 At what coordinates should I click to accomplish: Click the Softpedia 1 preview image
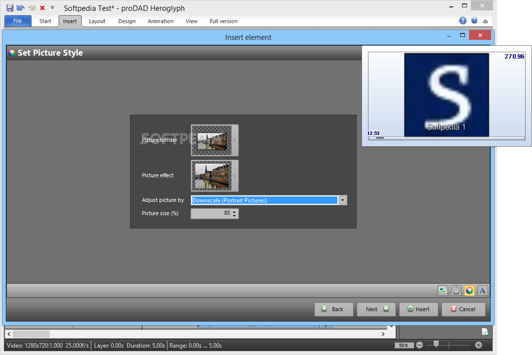(446, 95)
